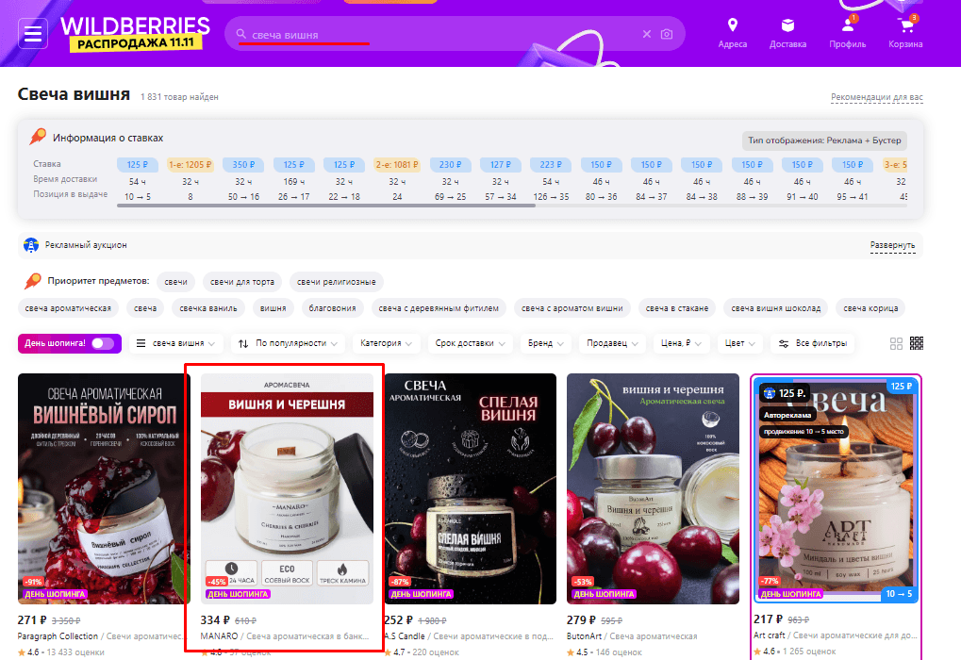Open Art craft candle product image
The image size is (961, 660).
(x=836, y=488)
